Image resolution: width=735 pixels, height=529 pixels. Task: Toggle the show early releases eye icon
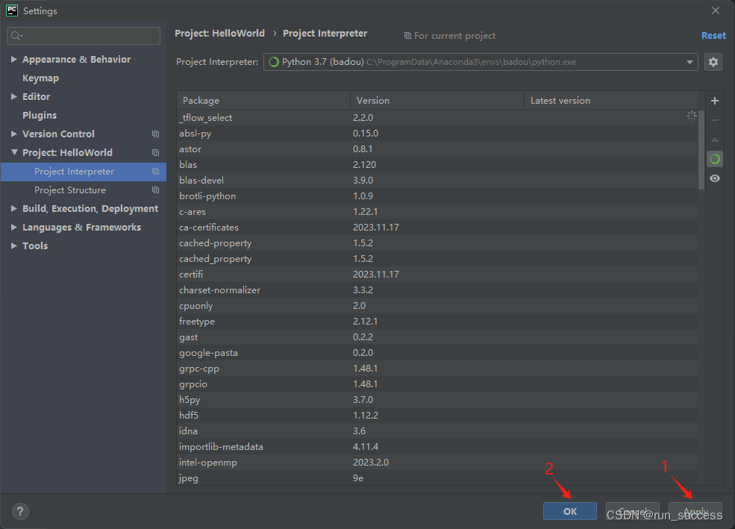(714, 178)
